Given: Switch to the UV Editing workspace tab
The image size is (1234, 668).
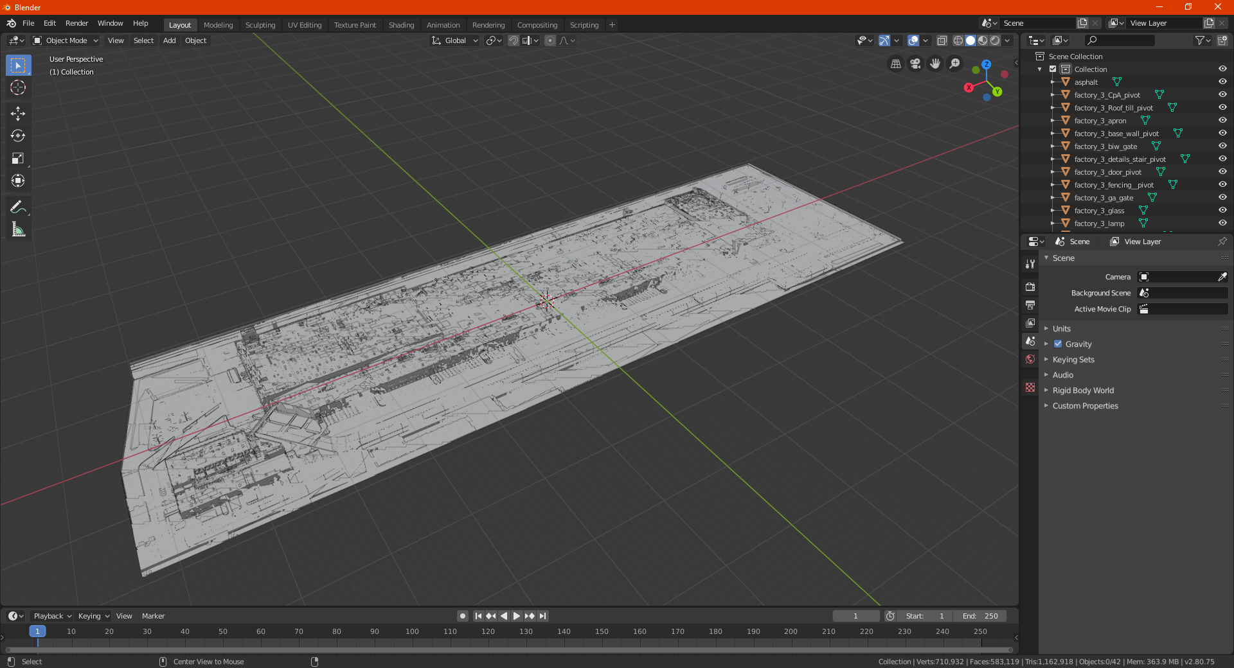Looking at the screenshot, I should pyautogui.click(x=305, y=25).
